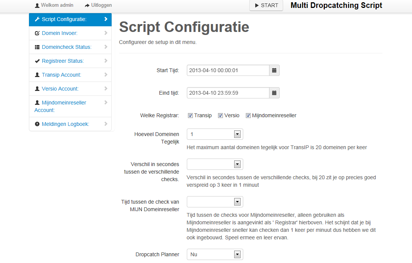Viewport: 412px width, 263px height.
Task: Expand the Verschil in secondes dropdown
Action: (x=215, y=164)
